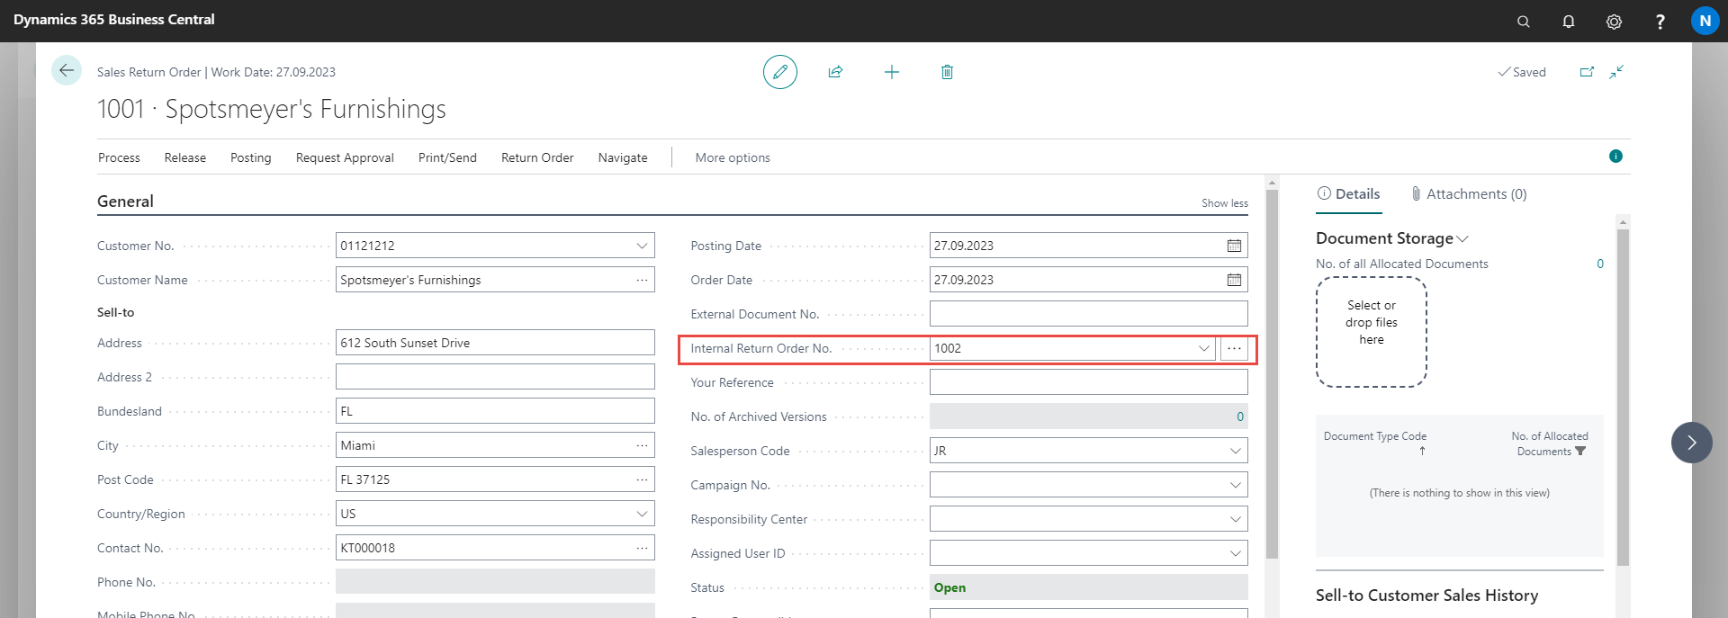The width and height of the screenshot is (1728, 618).
Task: Open Assigned User ID dropdown
Action: point(1235,553)
